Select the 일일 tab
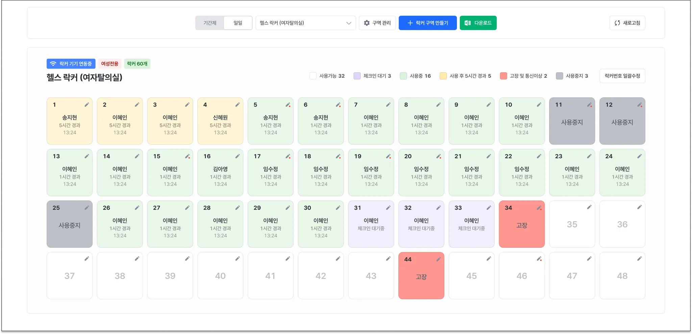692x334 pixels. [x=238, y=23]
